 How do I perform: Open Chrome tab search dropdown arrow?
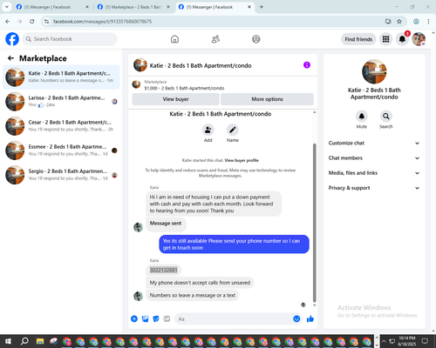(x=7, y=7)
